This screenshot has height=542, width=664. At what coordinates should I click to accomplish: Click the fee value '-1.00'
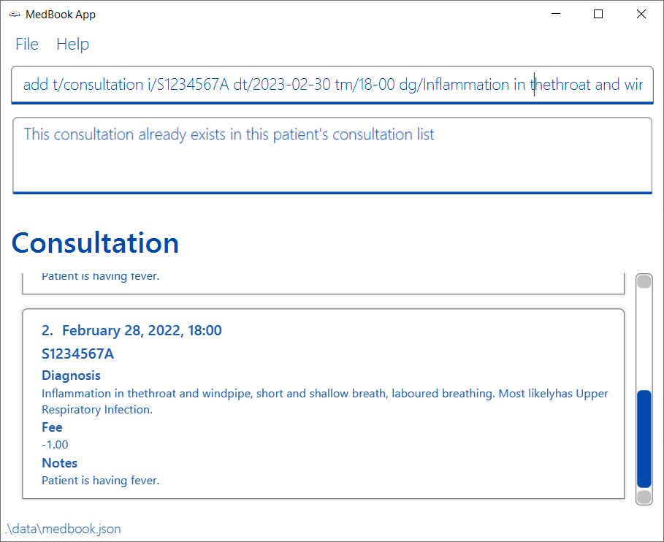[x=55, y=445]
